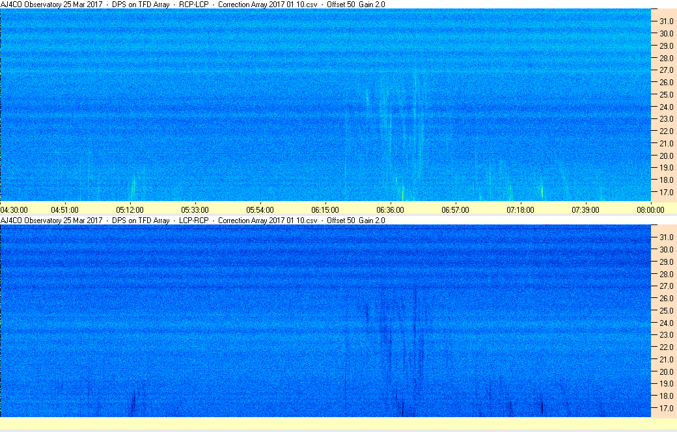Click 24.0 frequency label on LCP-RCP plot
Image resolution: width=677 pixels, height=432 pixels.
click(x=666, y=323)
